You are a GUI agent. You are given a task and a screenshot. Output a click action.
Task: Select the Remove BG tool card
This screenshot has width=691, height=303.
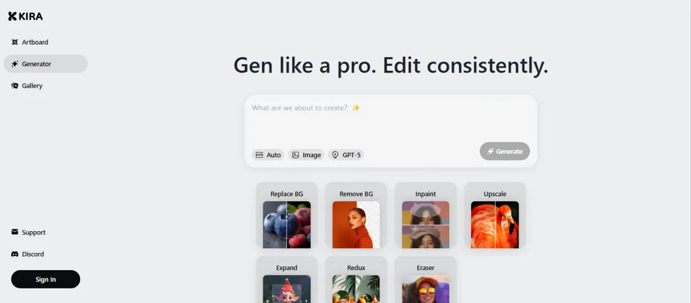pyautogui.click(x=356, y=216)
